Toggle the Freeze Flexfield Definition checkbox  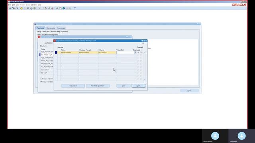(41, 79)
